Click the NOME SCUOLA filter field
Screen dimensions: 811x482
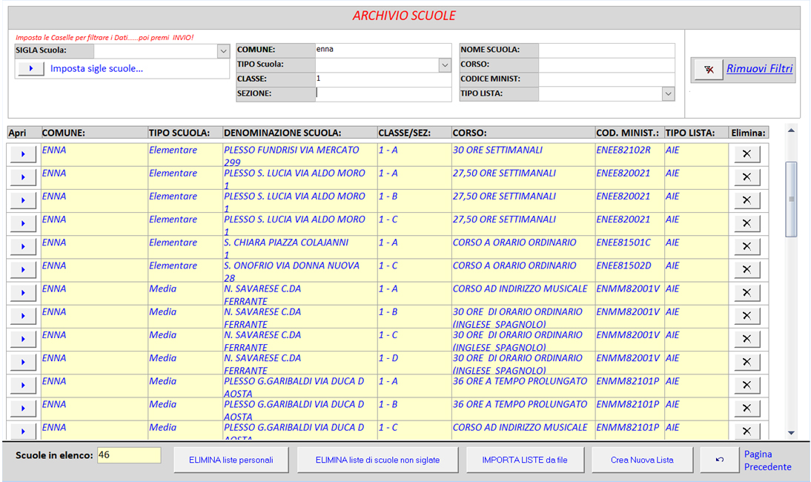pos(606,50)
